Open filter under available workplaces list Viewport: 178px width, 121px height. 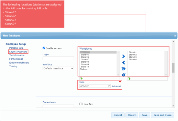81,78
